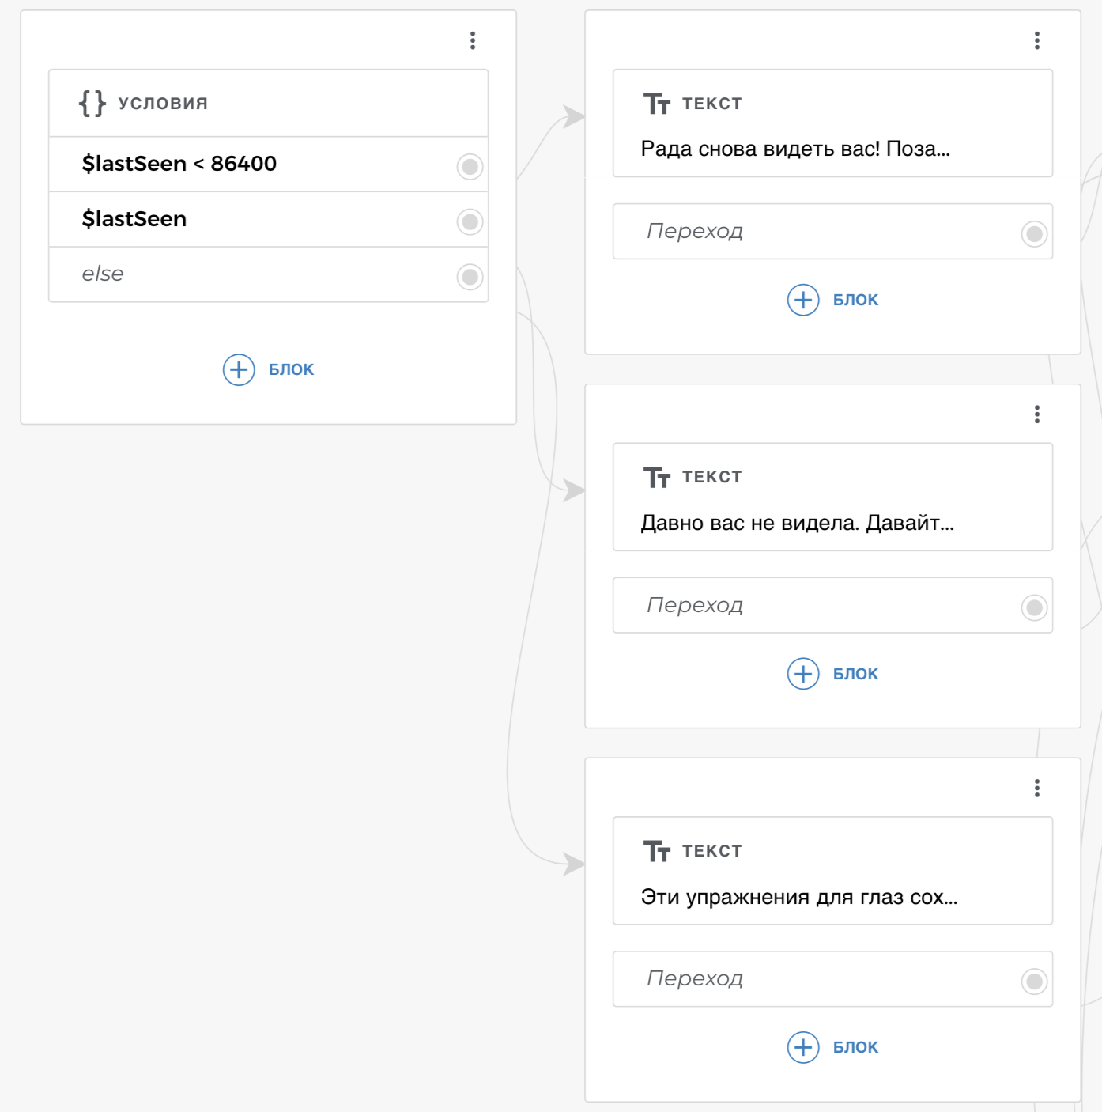The width and height of the screenshot is (1102, 1112).
Task: Click connector dot for '$lastSeen < 86400'
Action: [470, 167]
